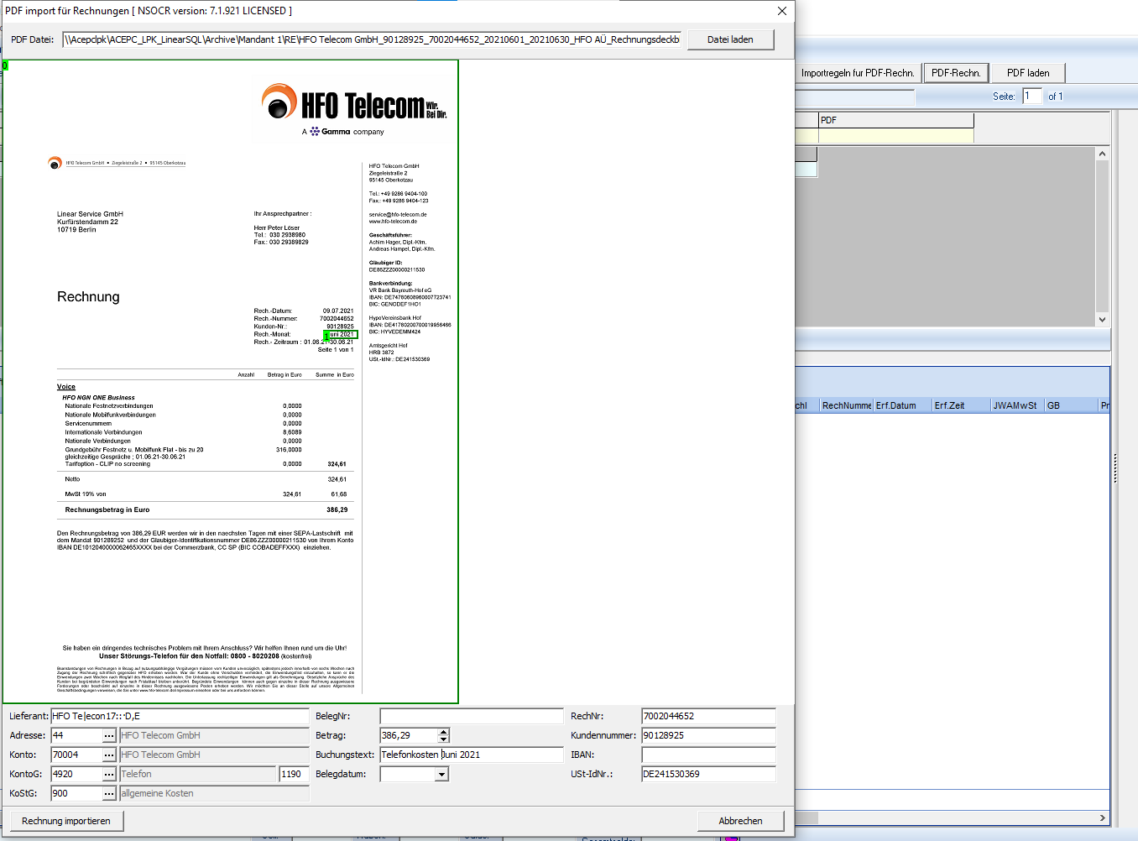Click PDF-Rechn. button in background window
The height and width of the screenshot is (841, 1138).
click(x=956, y=73)
